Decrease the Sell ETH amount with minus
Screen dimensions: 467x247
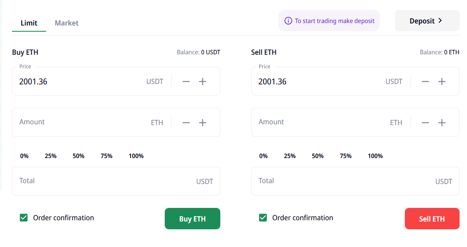[425, 123]
